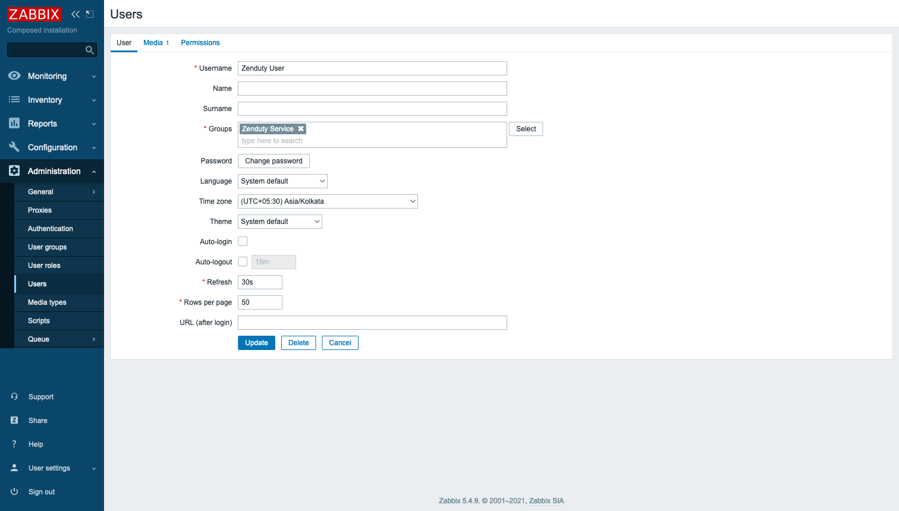Click the Reports chart icon
The image size is (899, 511).
14,123
